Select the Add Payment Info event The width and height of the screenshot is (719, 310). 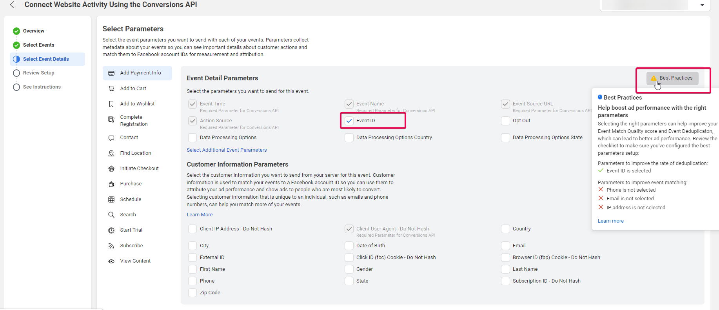pyautogui.click(x=137, y=73)
